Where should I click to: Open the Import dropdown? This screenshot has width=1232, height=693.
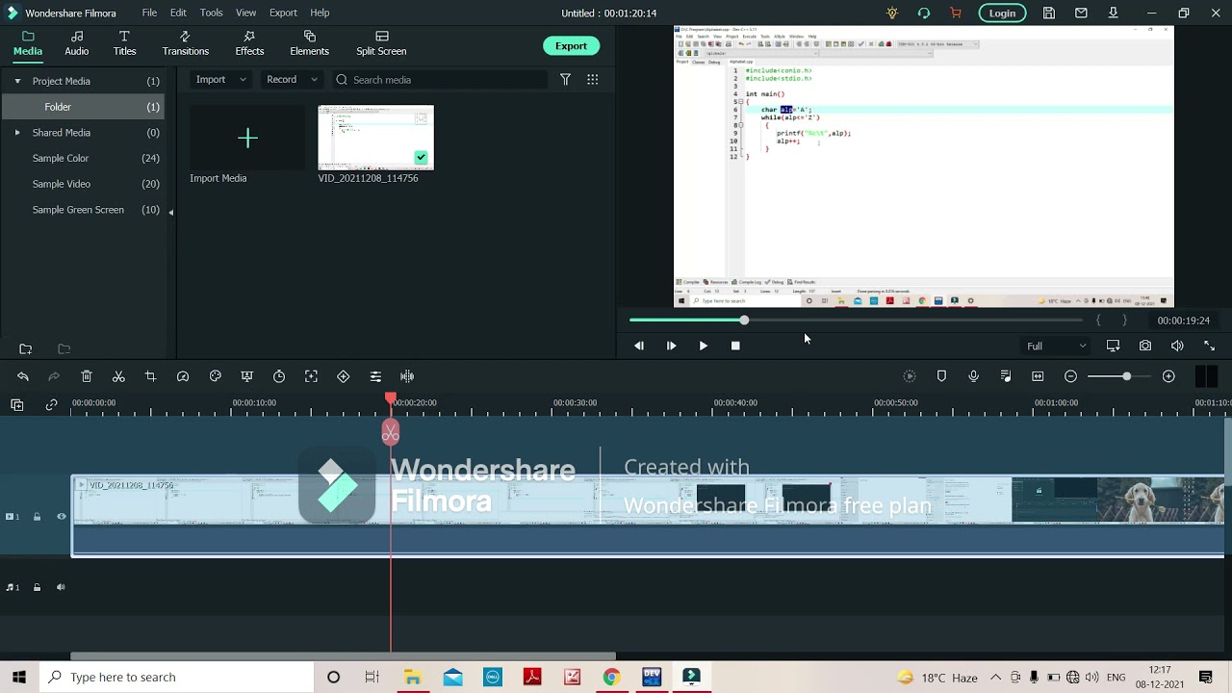(x=221, y=80)
